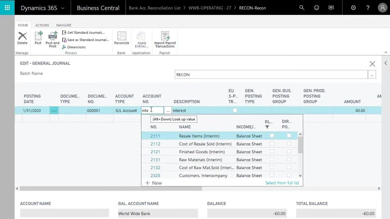Viewport: 390px width, 219px height.
Task: Go to Bank Acc. Reconciliation List breadcrumb
Action: (x=155, y=8)
